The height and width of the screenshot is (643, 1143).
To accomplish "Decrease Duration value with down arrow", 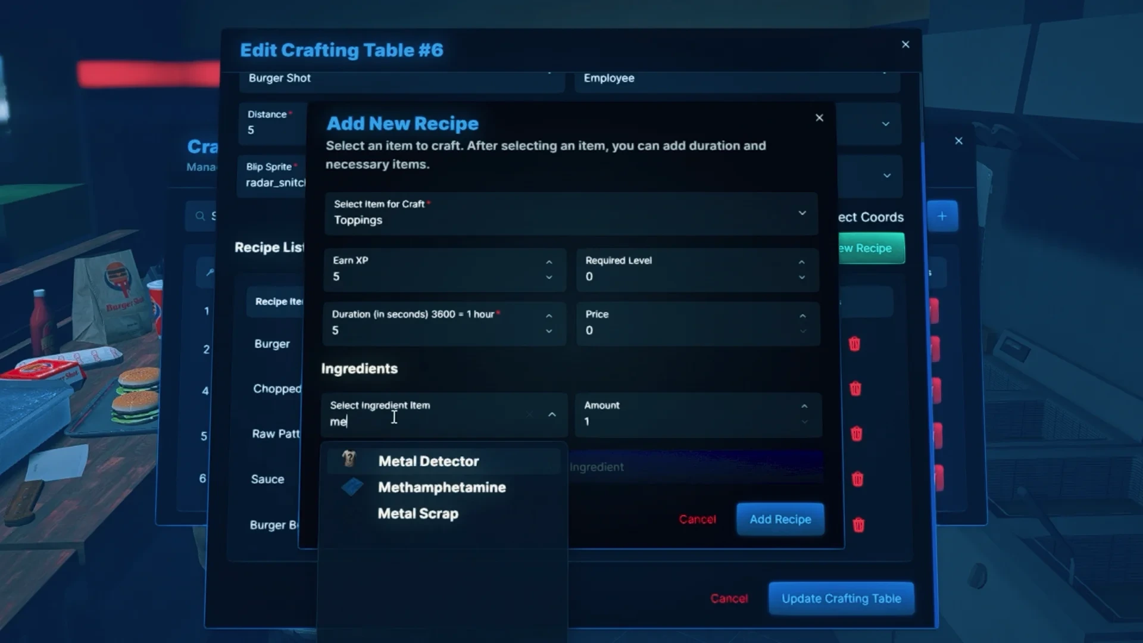I will tap(549, 331).
